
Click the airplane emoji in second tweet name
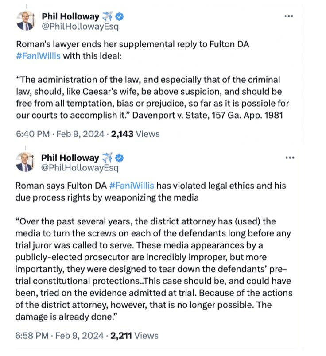[x=107, y=158]
